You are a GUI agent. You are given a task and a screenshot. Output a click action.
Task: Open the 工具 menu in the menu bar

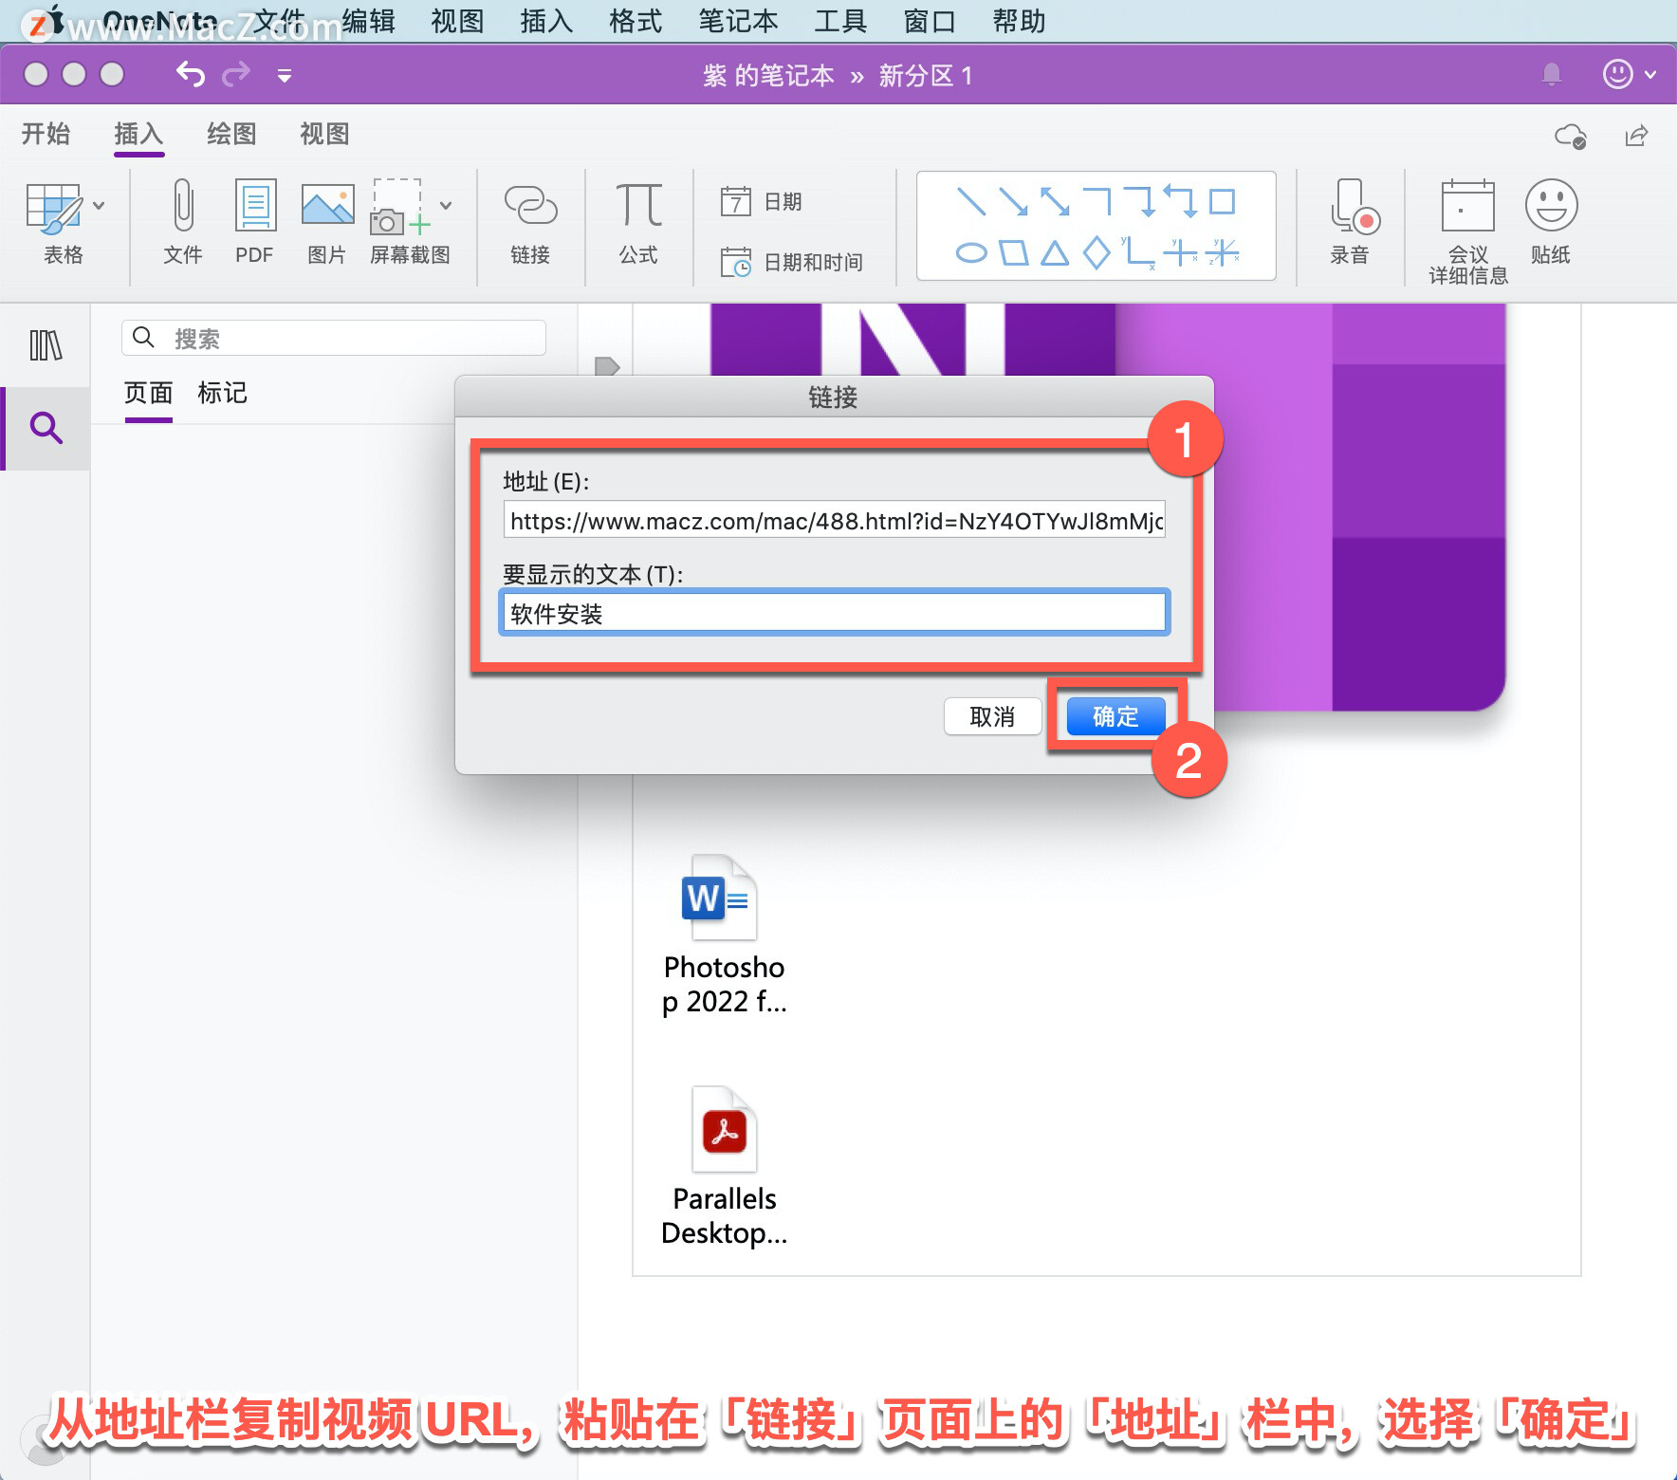(840, 21)
